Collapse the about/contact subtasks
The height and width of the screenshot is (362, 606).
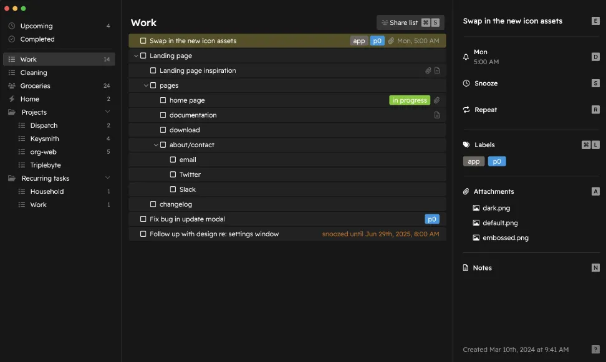156,145
